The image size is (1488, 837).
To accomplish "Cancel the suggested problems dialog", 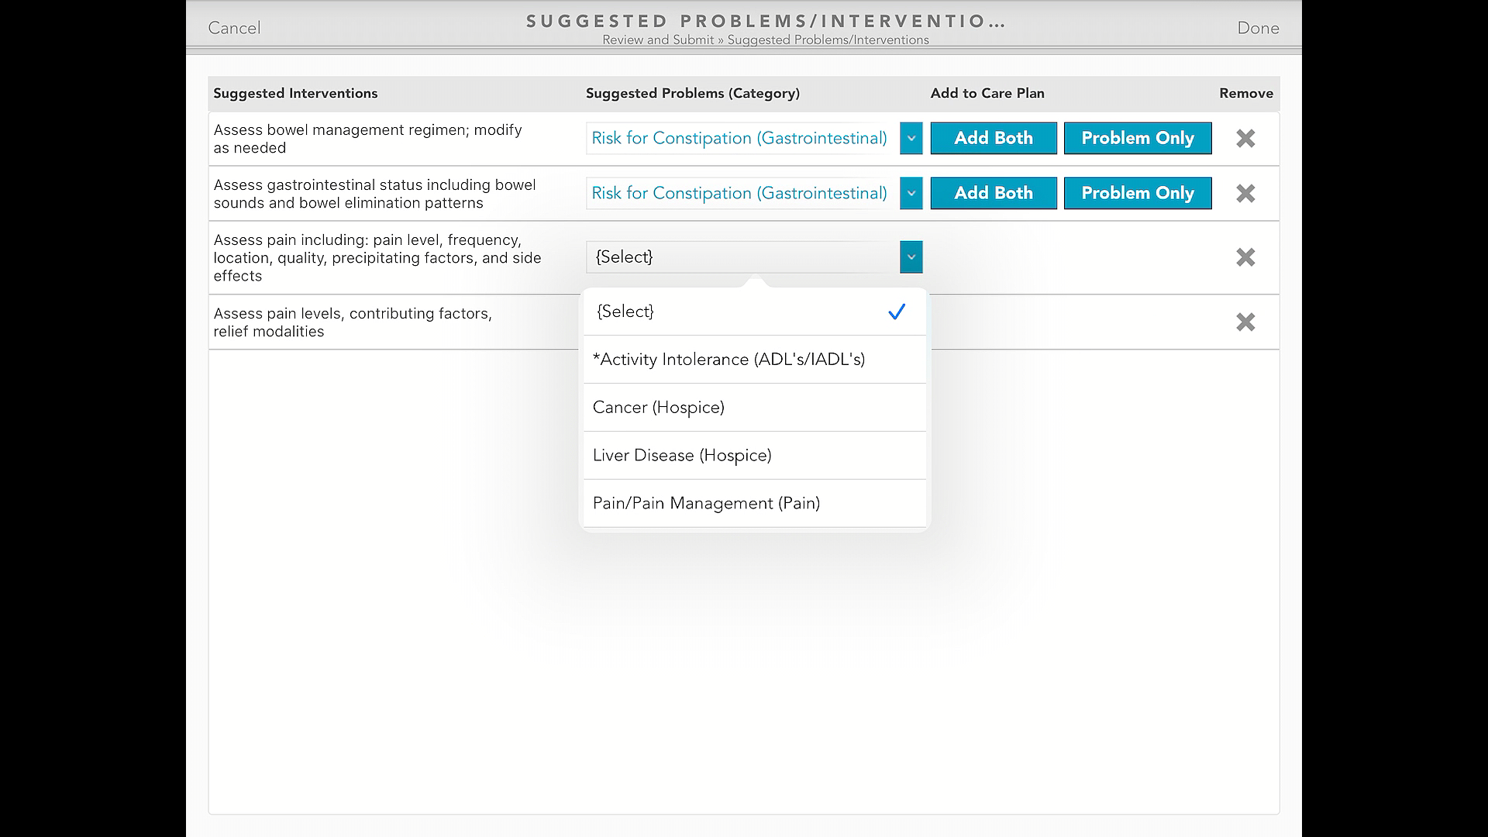I will tap(234, 28).
